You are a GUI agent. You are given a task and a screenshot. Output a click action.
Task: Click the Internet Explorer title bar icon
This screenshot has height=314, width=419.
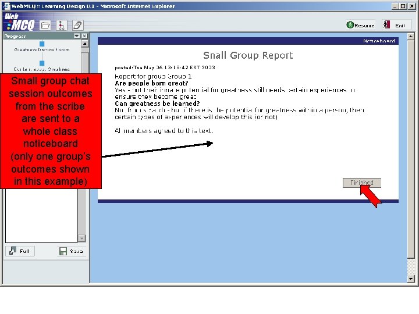pyautogui.click(x=6, y=6)
